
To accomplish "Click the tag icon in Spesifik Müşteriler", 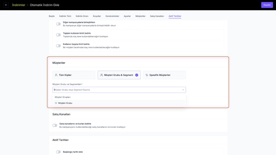I will coord(147,75).
